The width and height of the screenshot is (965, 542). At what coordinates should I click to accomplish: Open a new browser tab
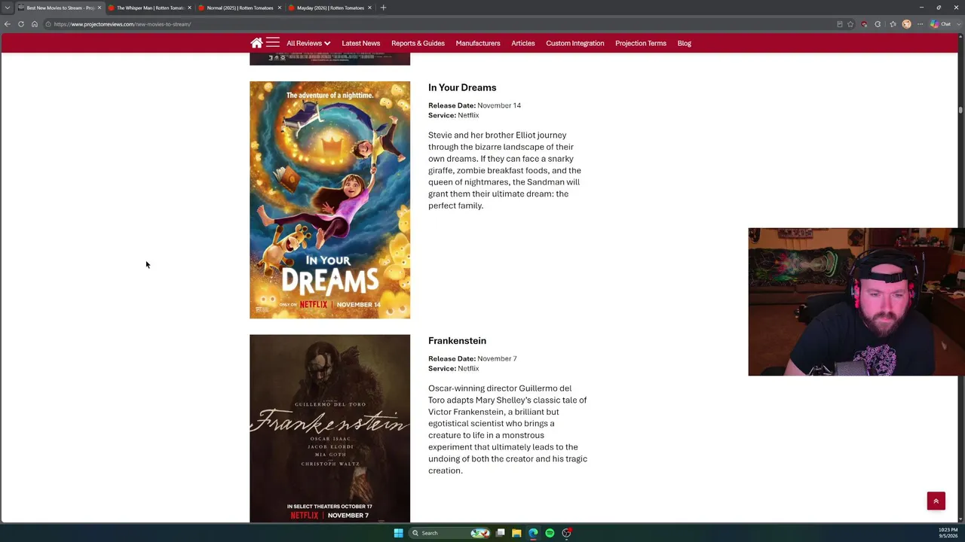(383, 8)
